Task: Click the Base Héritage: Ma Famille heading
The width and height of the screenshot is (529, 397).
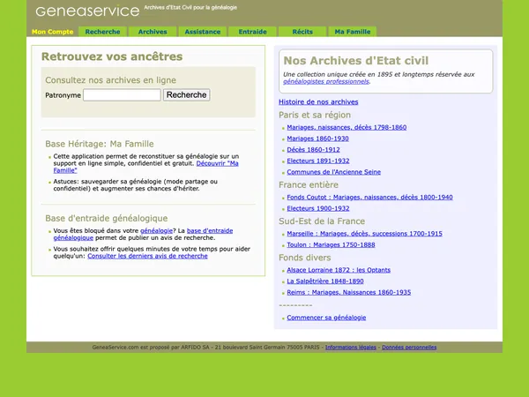Action: coord(100,144)
